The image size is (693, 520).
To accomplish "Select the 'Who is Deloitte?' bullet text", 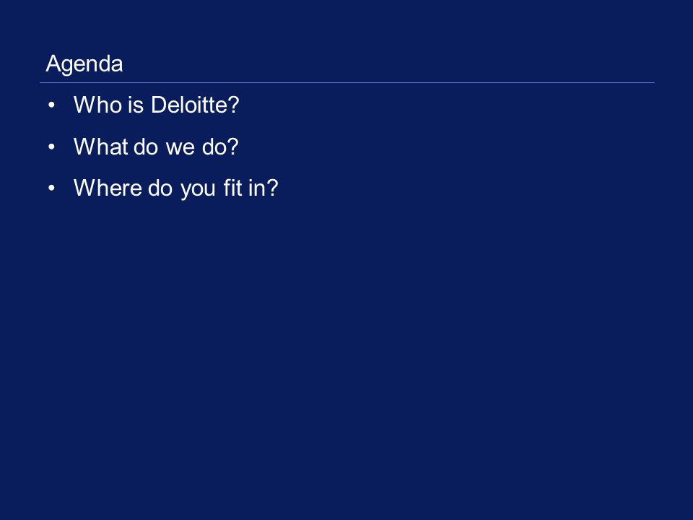I will click(x=156, y=105).
